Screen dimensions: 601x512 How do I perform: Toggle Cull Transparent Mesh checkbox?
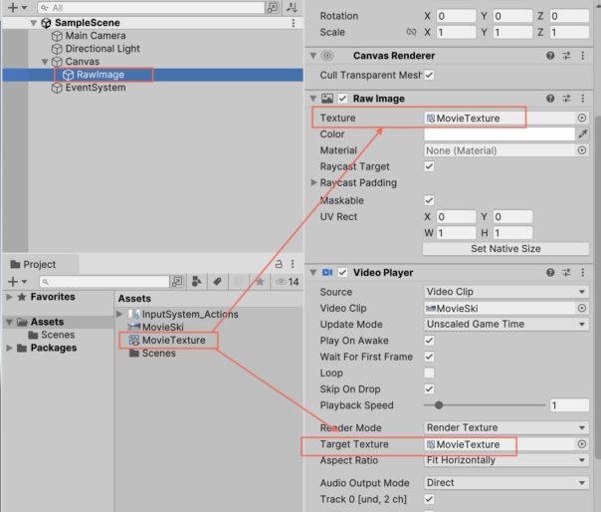click(429, 75)
